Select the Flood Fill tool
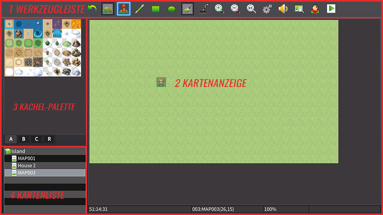This screenshot has height=215, width=383. pos(187,9)
